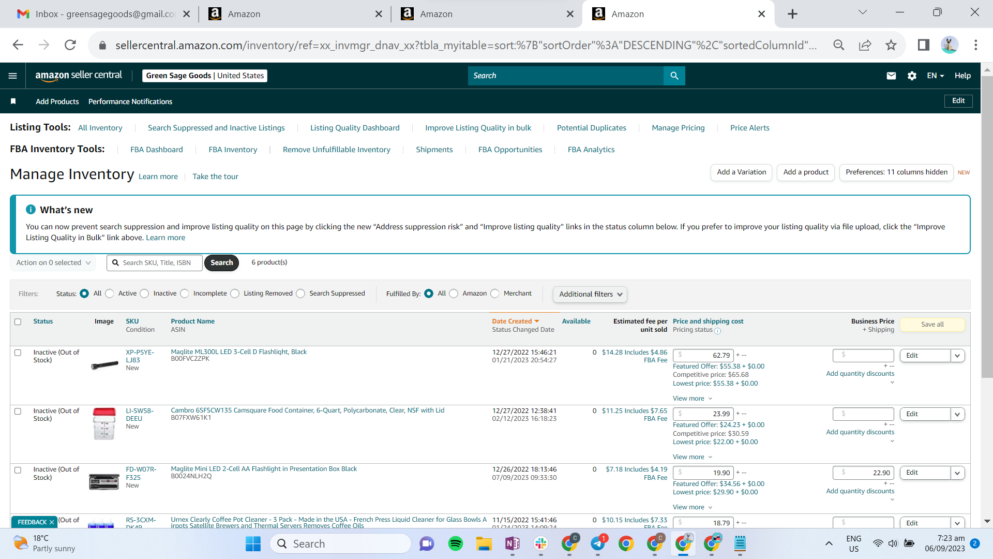
Task: Click the browser back arrow
Action: pyautogui.click(x=18, y=45)
